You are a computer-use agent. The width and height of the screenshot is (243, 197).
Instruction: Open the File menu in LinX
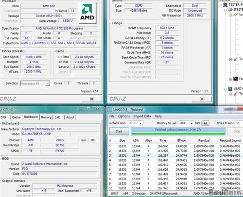click(x=112, y=116)
